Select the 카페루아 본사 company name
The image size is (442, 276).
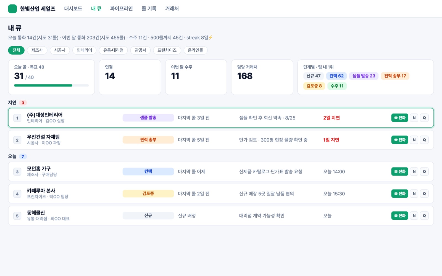pyautogui.click(x=41, y=191)
